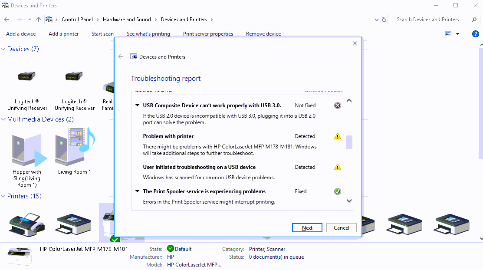Click the change-view picture icon on the toolbar

[x=448, y=33]
